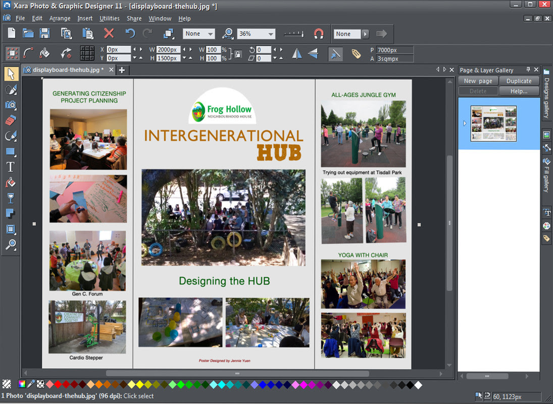Toggle the lock aspect ratio padlock
The image size is (553, 404).
click(238, 54)
